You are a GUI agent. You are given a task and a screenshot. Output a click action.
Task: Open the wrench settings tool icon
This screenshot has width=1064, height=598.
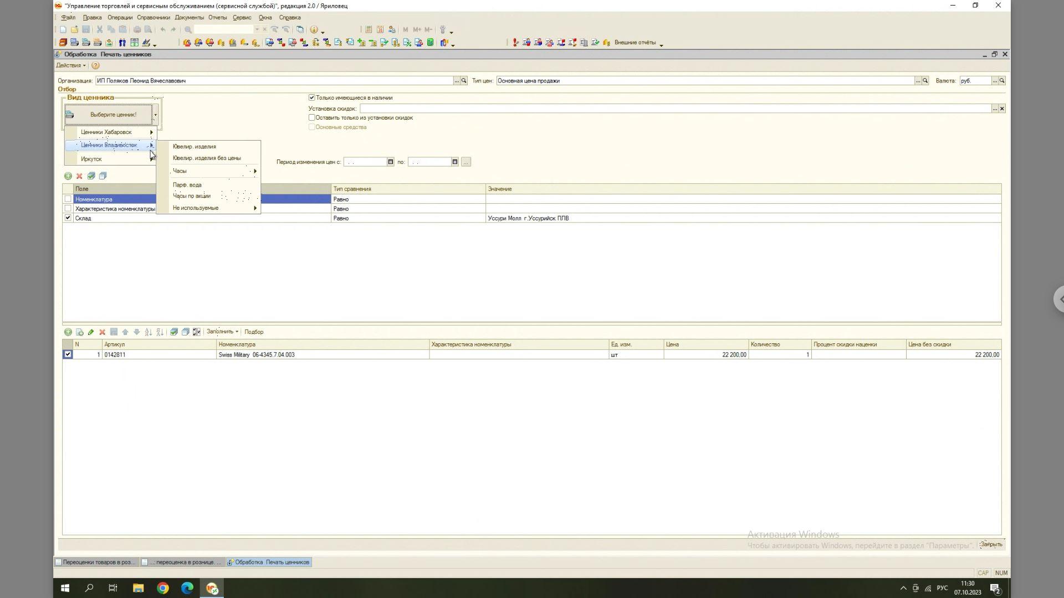(442, 30)
